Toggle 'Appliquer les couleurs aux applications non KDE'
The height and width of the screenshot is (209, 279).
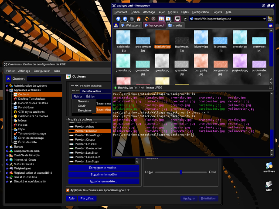click(68, 190)
